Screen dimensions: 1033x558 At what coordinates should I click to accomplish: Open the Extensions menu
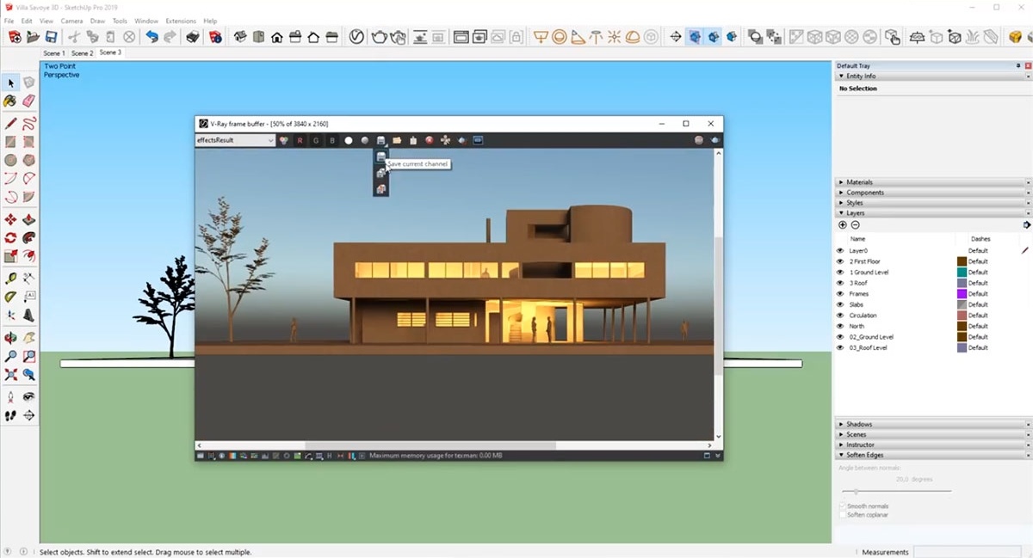[181, 21]
